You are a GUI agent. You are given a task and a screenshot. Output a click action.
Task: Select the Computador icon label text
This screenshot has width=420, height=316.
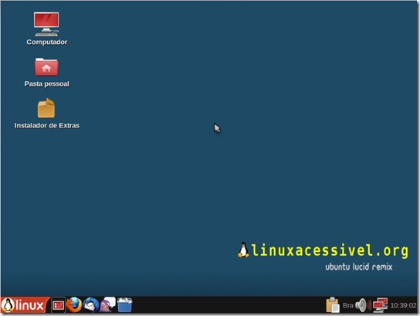click(x=47, y=42)
